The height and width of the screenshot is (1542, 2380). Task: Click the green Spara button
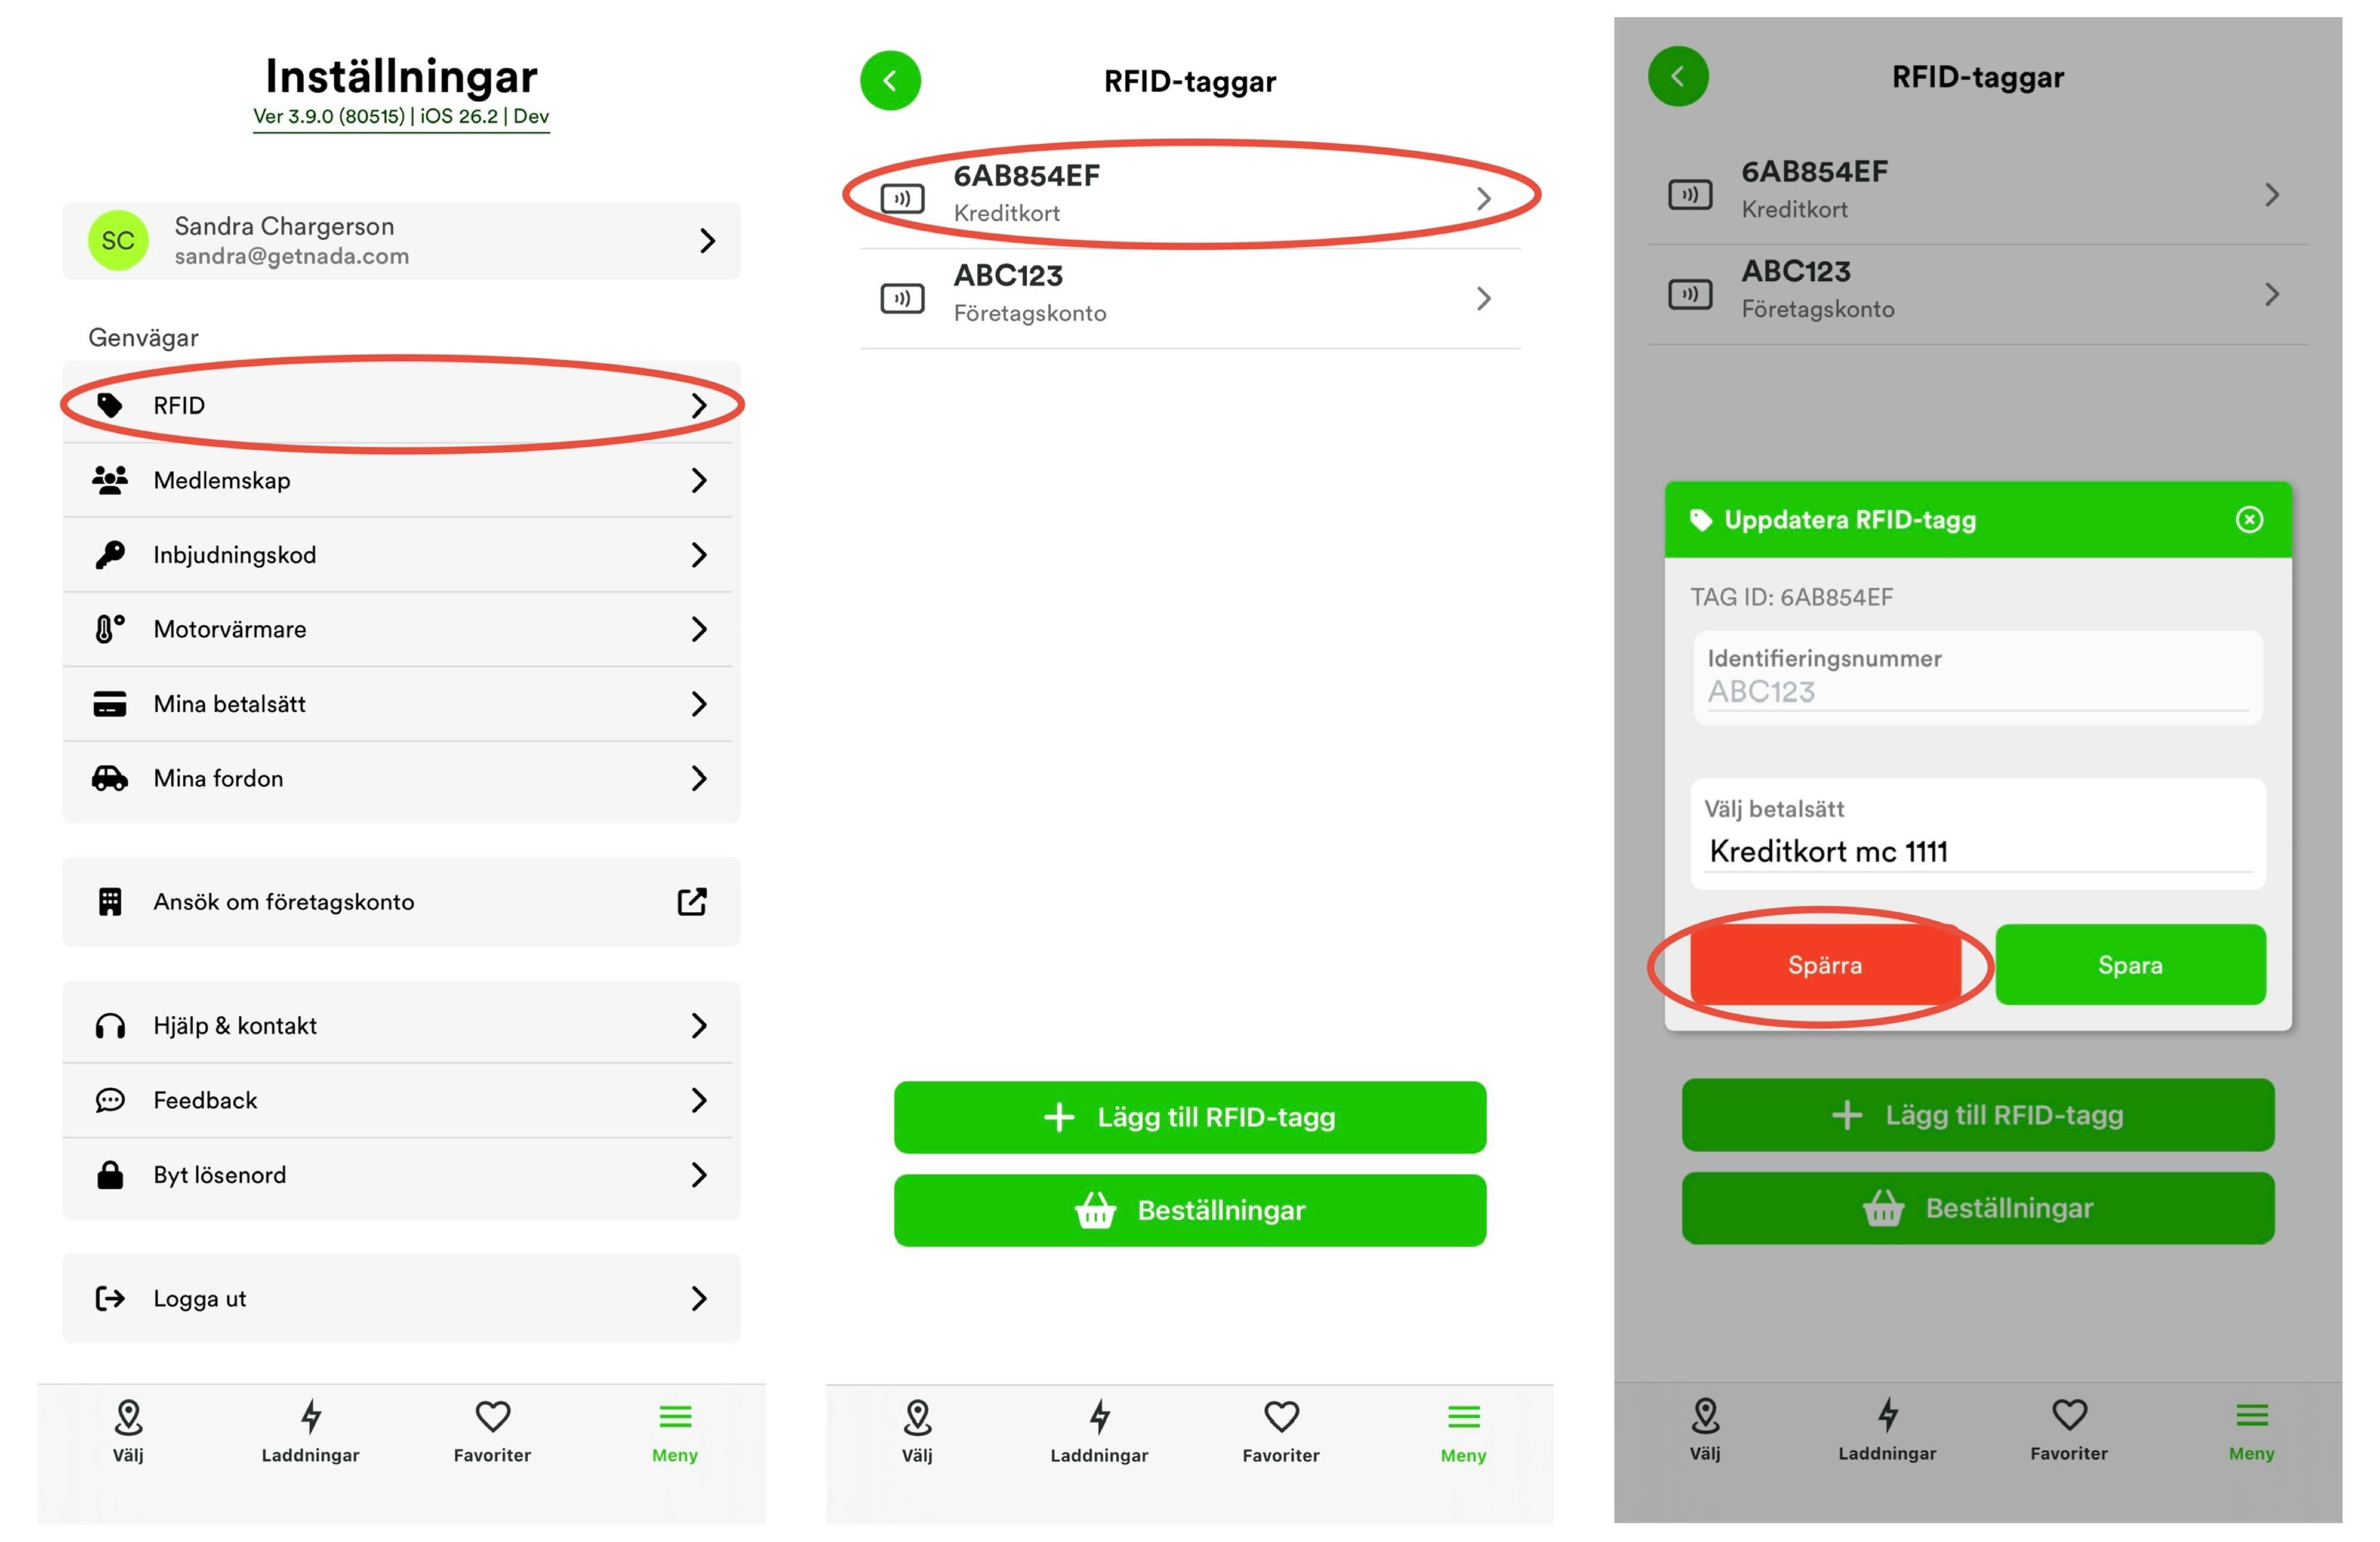2130,965
